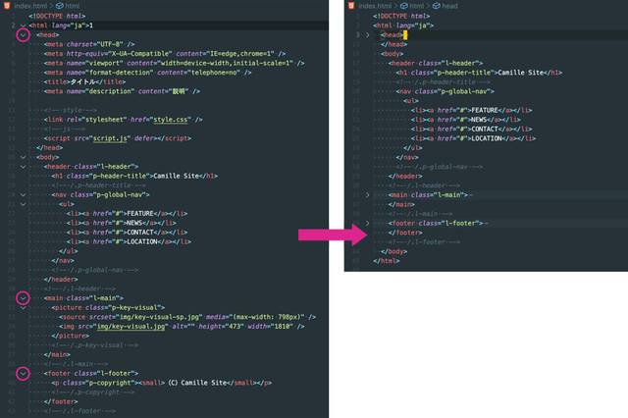
Task: Click the source srcset key-visual-sp.jpg line
Action: pyautogui.click(x=187, y=317)
